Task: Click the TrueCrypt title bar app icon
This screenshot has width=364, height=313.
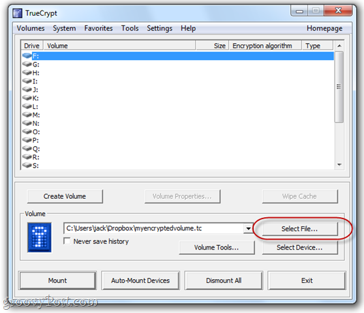Action: pos(18,13)
